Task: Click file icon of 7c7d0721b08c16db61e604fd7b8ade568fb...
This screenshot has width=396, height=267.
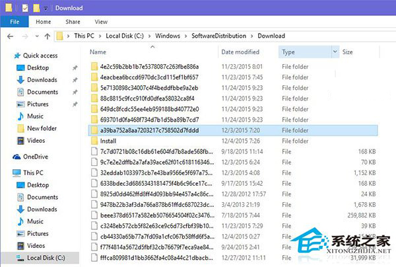Action: pos(94,151)
